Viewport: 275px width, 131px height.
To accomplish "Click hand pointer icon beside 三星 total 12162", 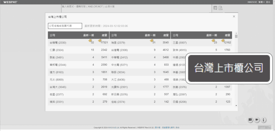I will pos(223,41).
